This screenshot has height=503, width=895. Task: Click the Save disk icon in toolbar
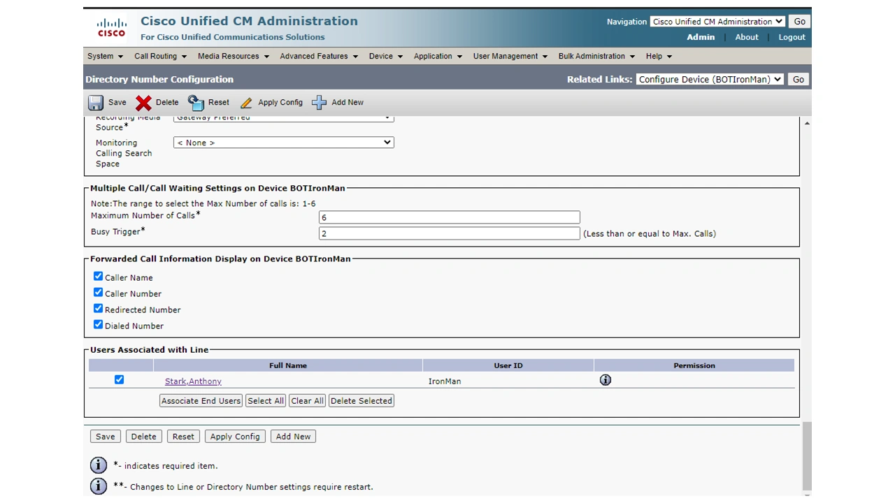point(96,103)
